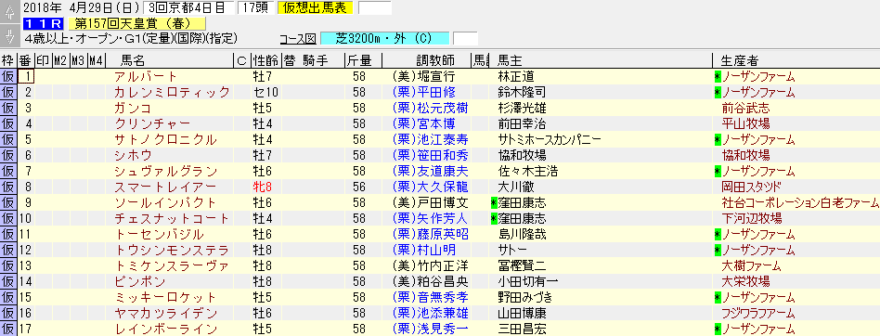Toggle the 印 mark cell for アルバート

(44, 77)
